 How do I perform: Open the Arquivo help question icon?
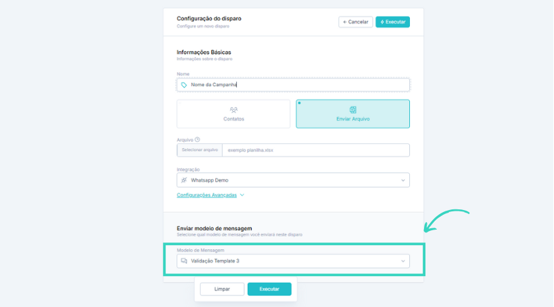click(197, 139)
